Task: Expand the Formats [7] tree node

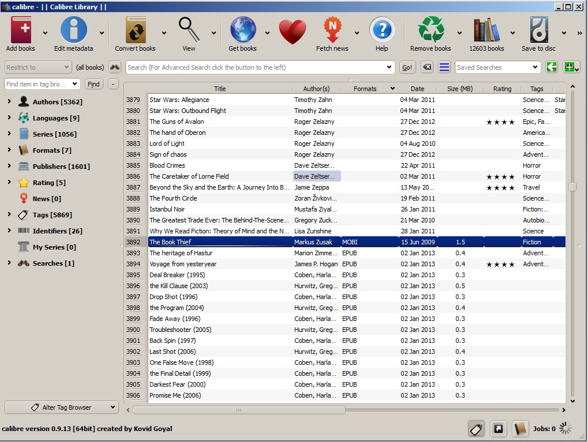Action: coord(9,149)
